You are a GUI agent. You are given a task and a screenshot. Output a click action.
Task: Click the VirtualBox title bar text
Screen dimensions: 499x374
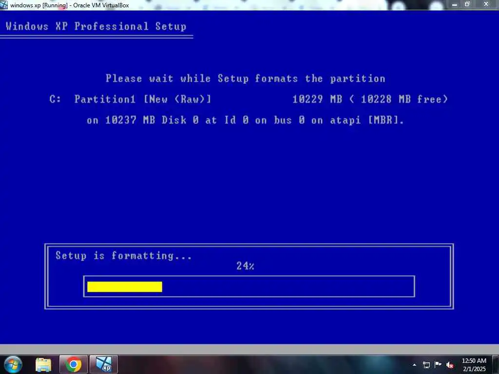click(x=69, y=5)
